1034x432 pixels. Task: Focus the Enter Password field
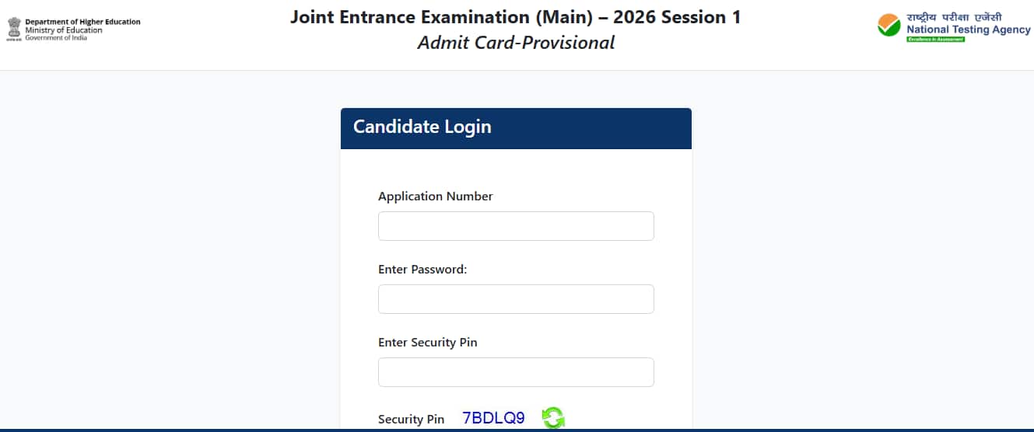point(516,299)
